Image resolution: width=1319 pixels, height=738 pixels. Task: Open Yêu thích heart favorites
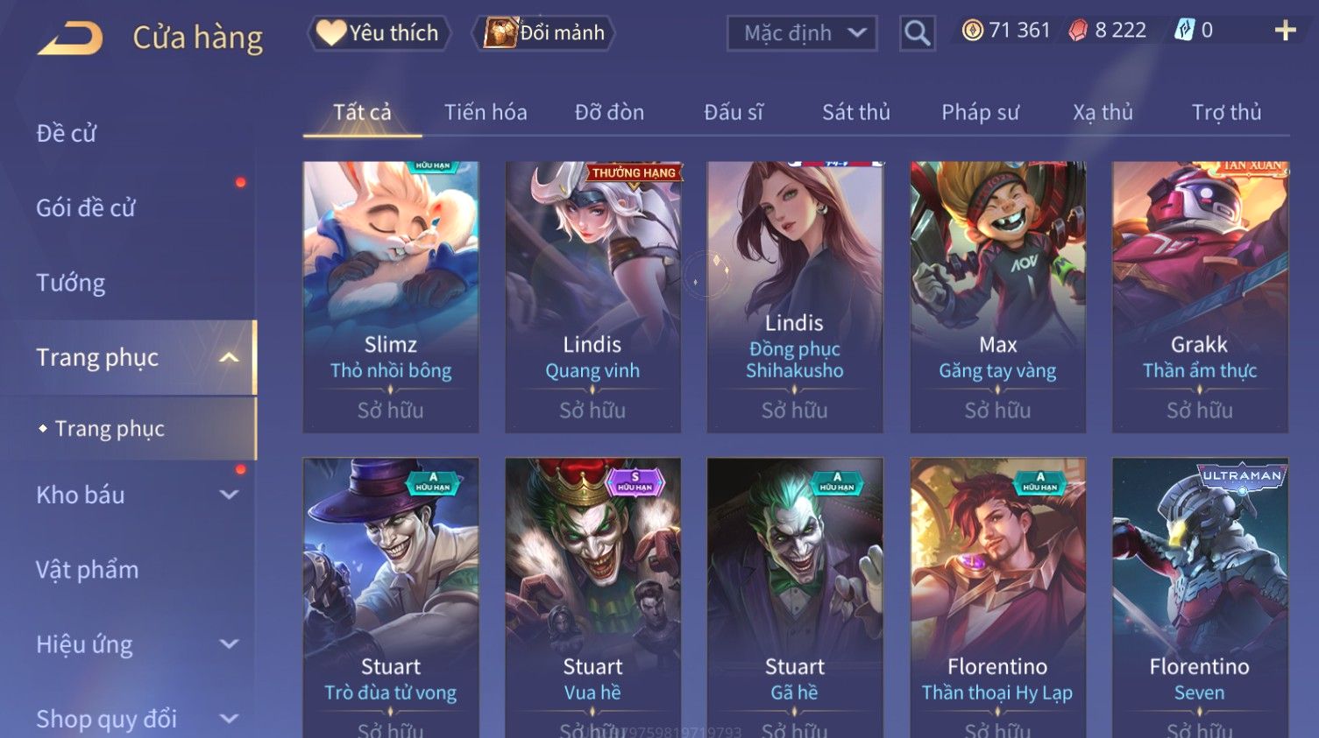pos(379,33)
